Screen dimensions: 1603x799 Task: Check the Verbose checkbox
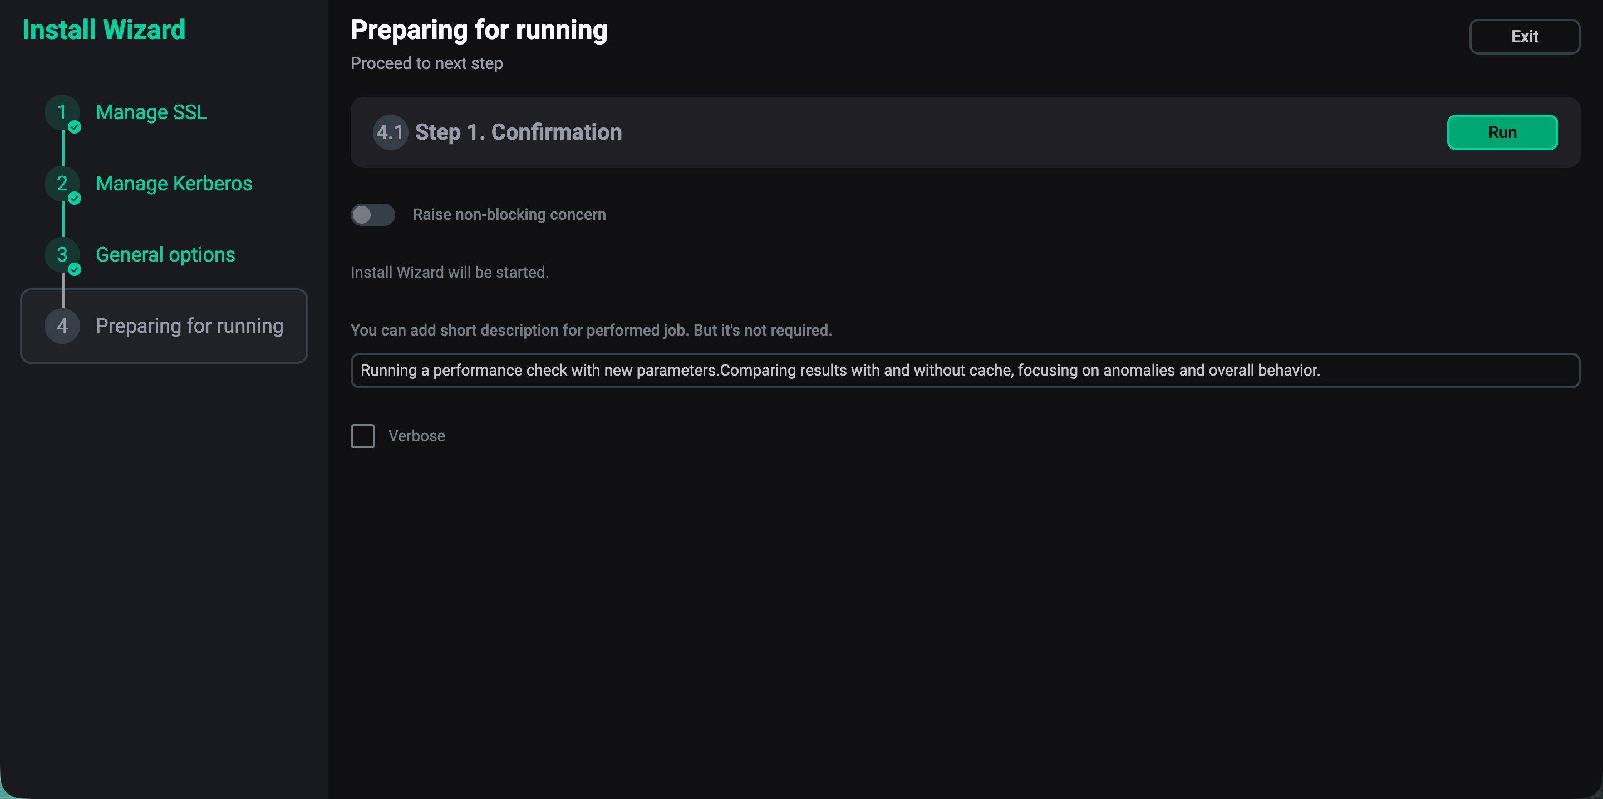(x=363, y=436)
